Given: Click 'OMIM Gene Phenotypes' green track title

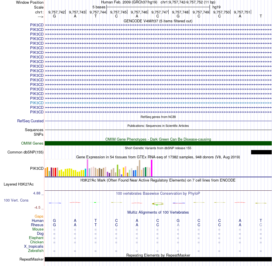Looking at the screenshot, I should (x=158, y=139).
